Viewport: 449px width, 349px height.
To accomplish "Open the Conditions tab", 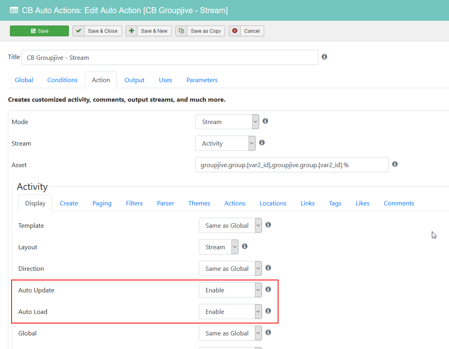I will coord(63,80).
